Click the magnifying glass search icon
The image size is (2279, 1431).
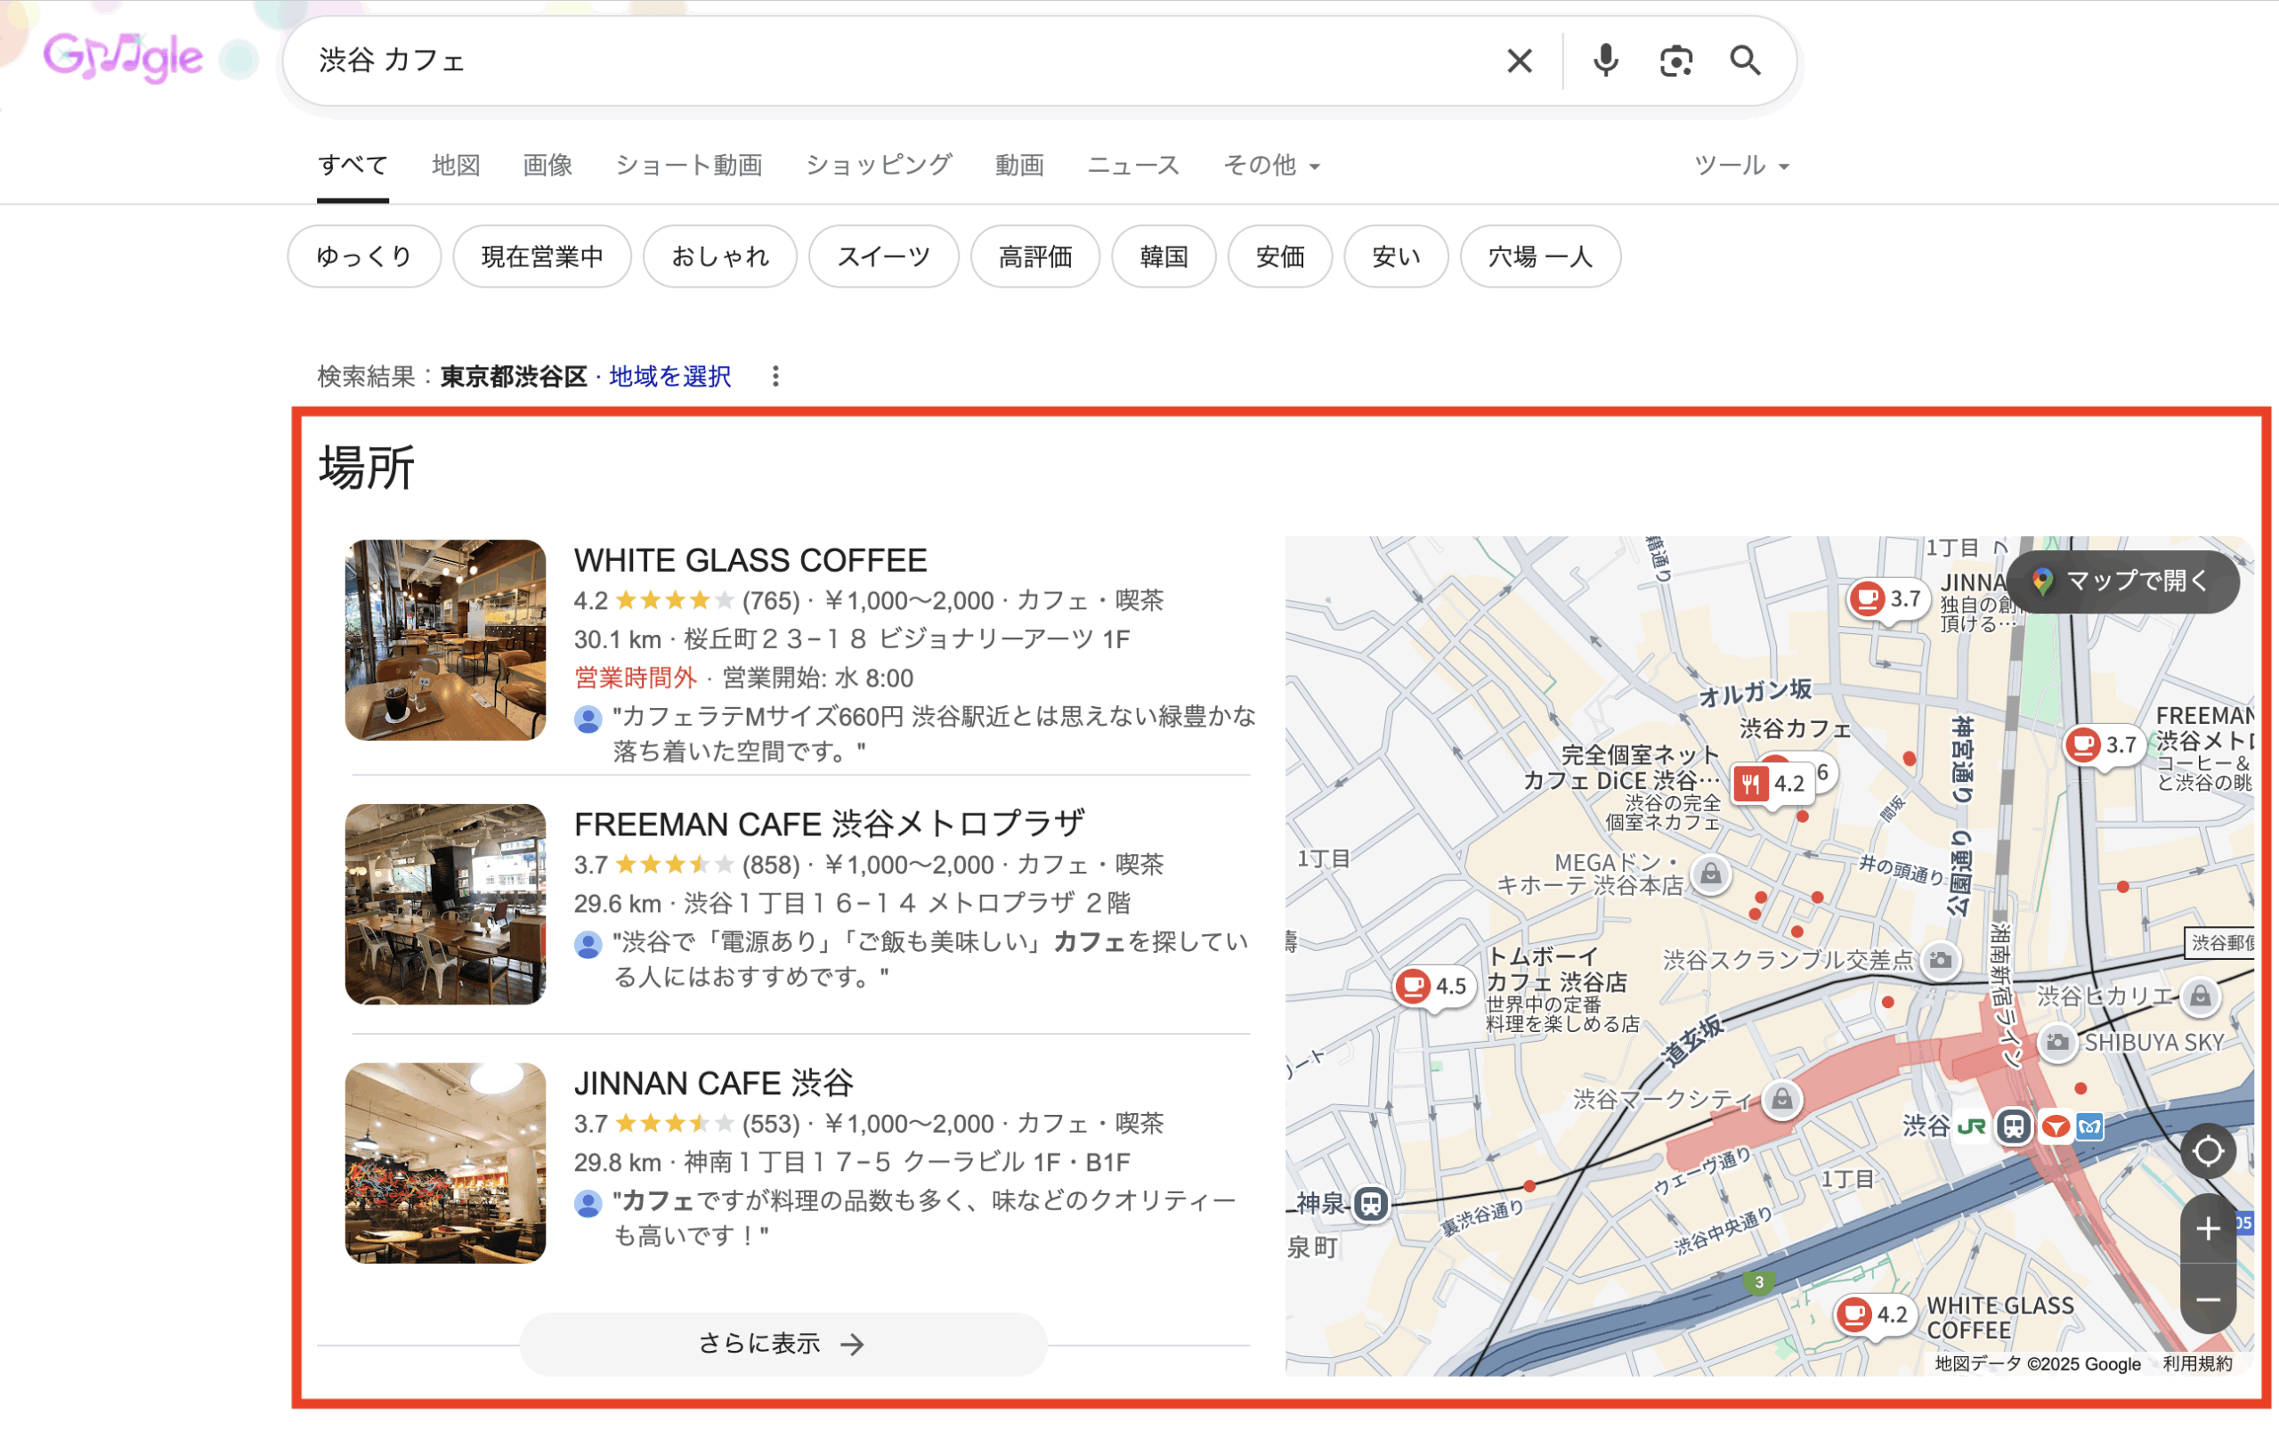point(1745,61)
